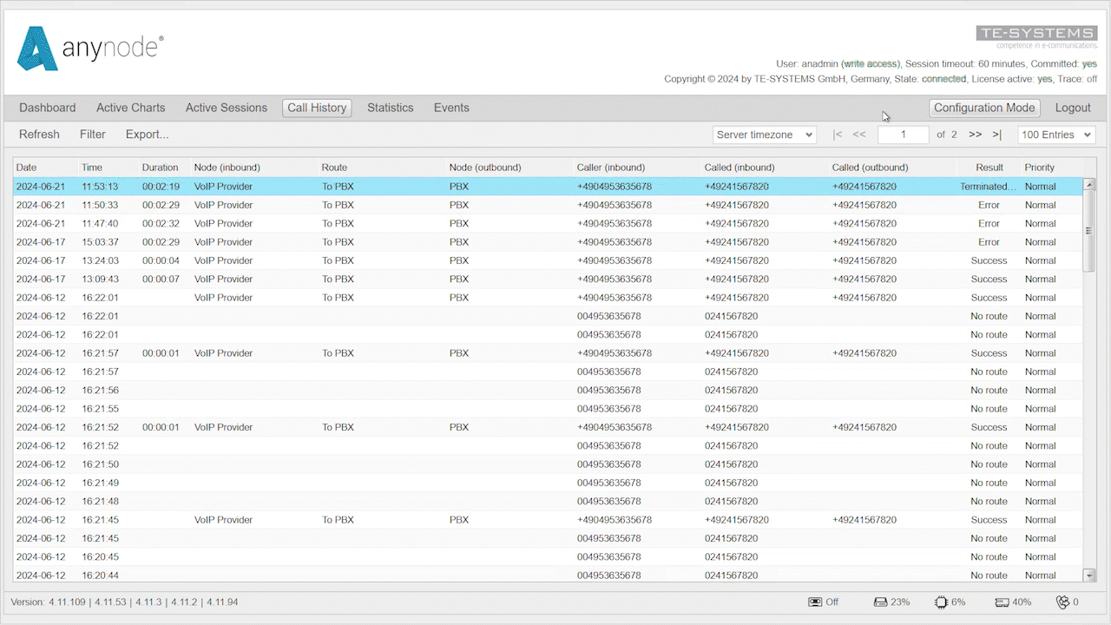This screenshot has height=625, width=1111.
Task: Go to next page of entries
Action: click(x=976, y=135)
